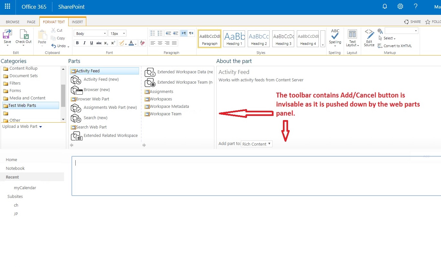
Task: Open the Add part to dropdown
Action: tap(256, 144)
